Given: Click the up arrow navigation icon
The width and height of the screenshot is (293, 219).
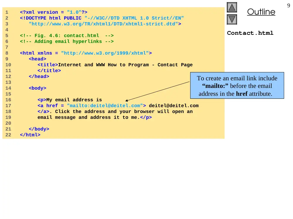Looking at the screenshot, I should point(232,7).
